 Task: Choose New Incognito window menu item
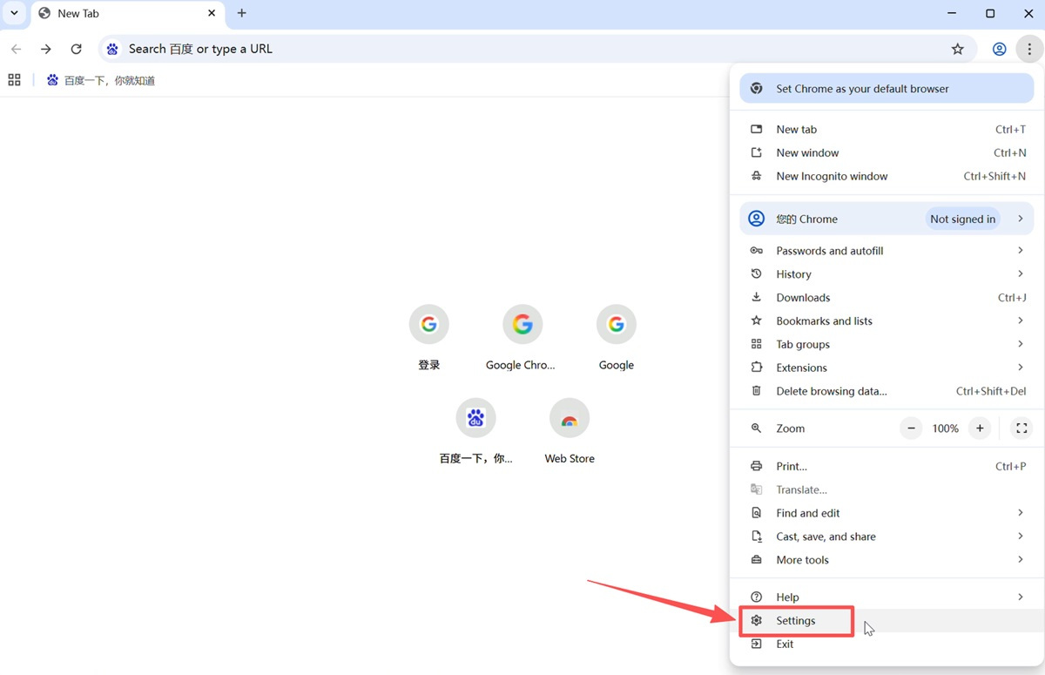[832, 176]
